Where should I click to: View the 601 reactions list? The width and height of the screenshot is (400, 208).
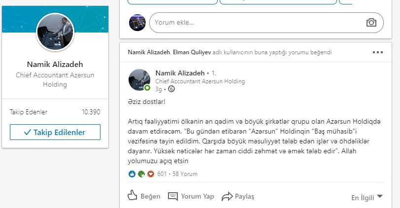point(162,174)
